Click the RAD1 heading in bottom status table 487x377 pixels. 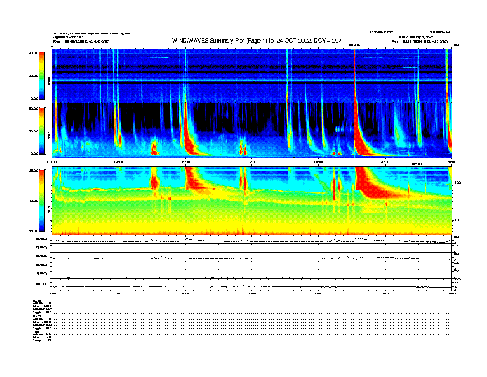coord(38,317)
